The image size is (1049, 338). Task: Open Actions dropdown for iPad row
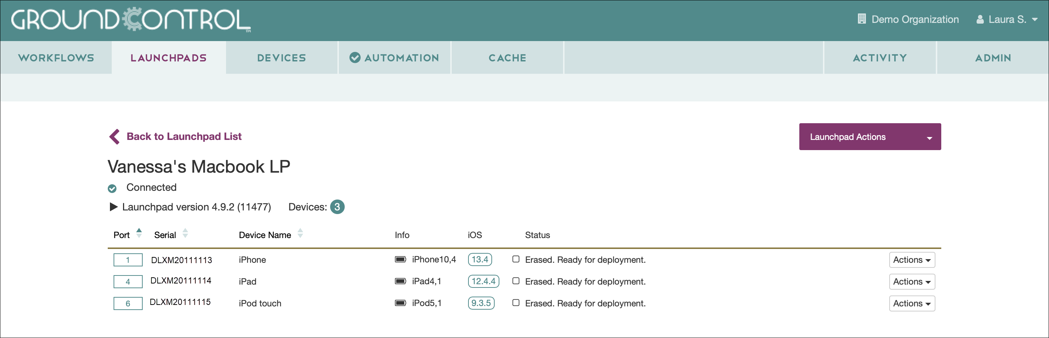(912, 281)
